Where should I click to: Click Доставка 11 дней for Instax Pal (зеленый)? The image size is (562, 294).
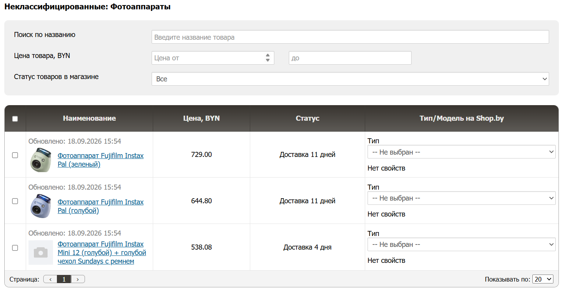pos(308,155)
